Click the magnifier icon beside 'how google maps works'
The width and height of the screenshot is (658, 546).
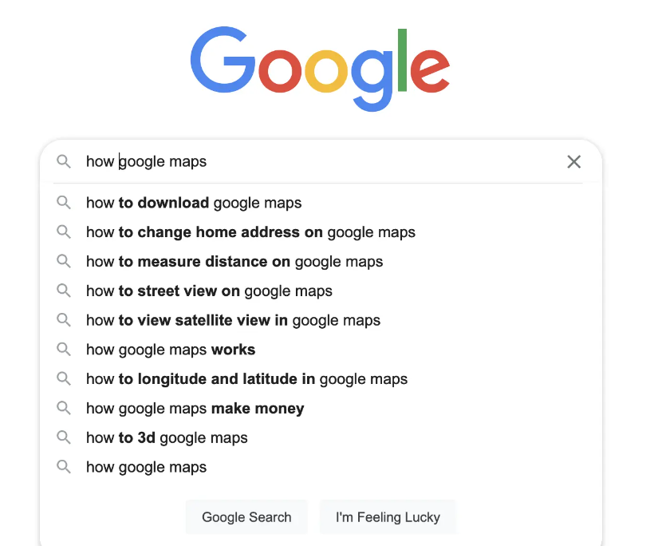tap(64, 350)
